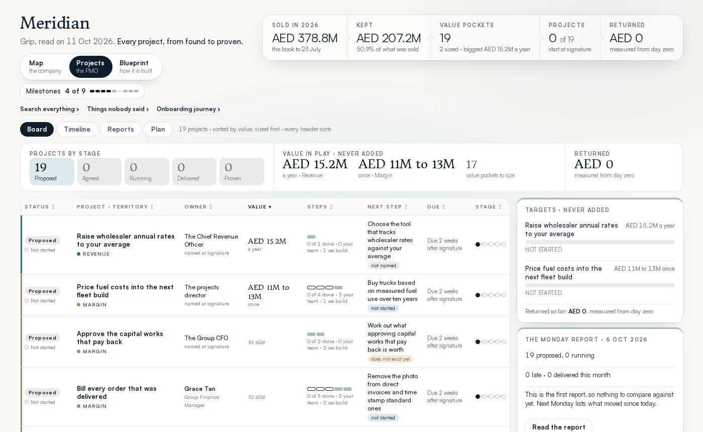Image resolution: width=703 pixels, height=432 pixels.
Task: Click the Kept AED 207.2M stat
Action: (x=389, y=38)
